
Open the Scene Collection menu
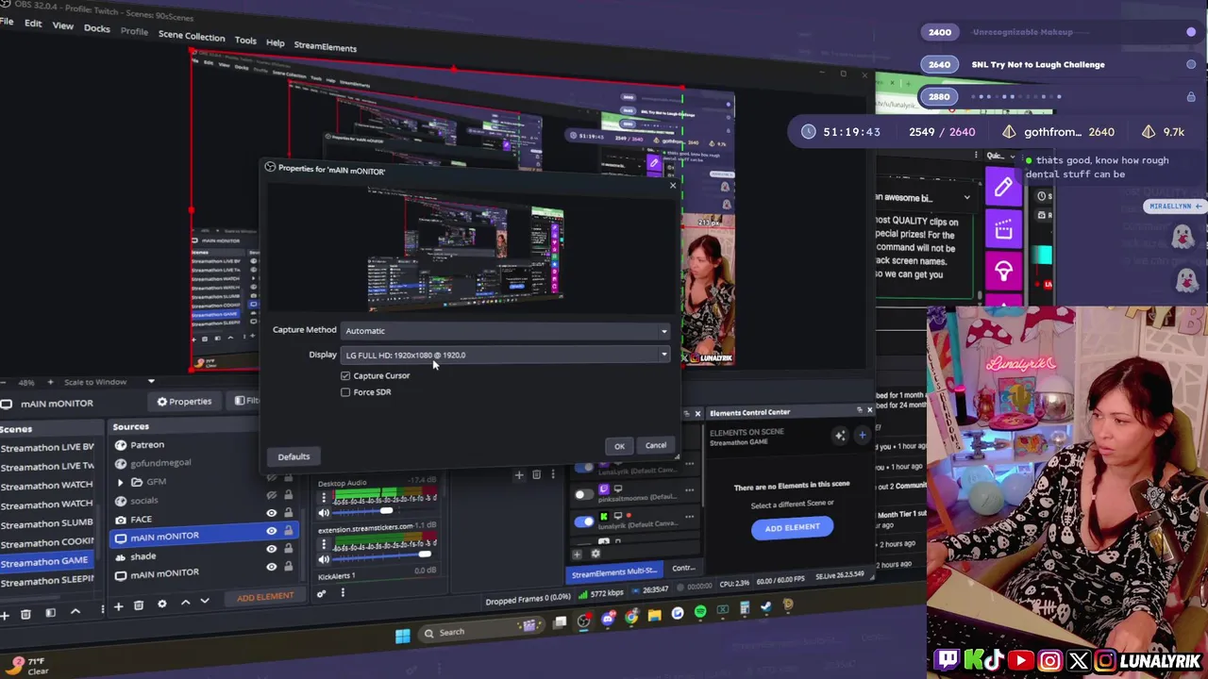pyautogui.click(x=192, y=36)
